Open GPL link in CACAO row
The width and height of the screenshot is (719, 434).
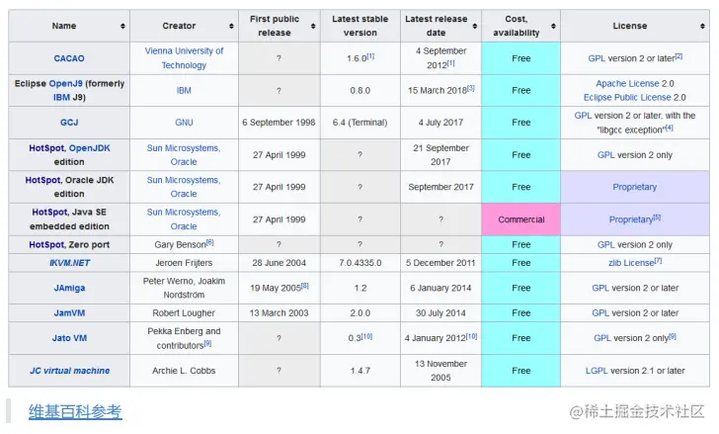click(597, 58)
